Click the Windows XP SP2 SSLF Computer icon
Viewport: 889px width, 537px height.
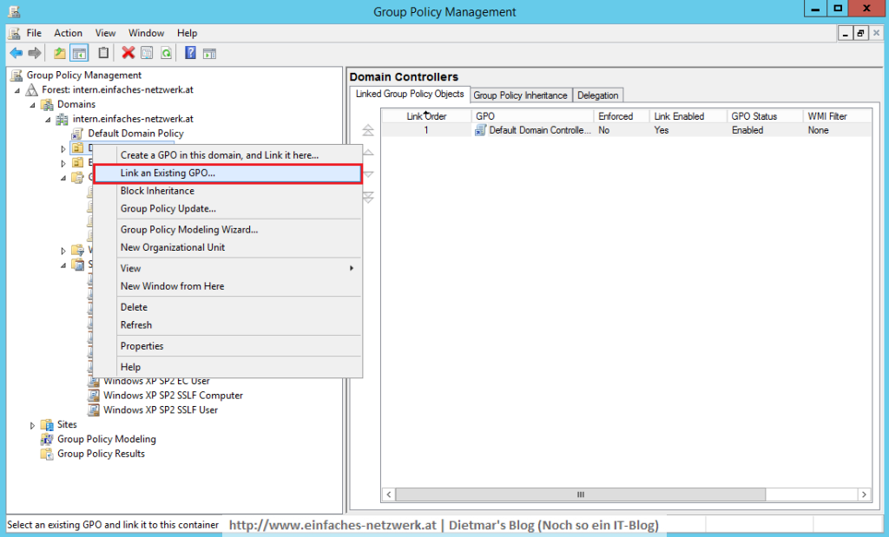(x=94, y=396)
